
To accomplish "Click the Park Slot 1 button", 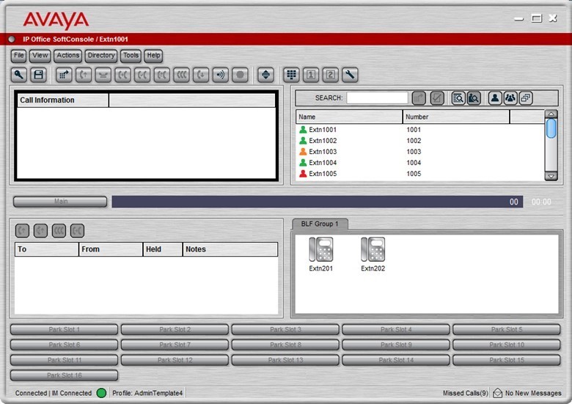I will point(65,330).
